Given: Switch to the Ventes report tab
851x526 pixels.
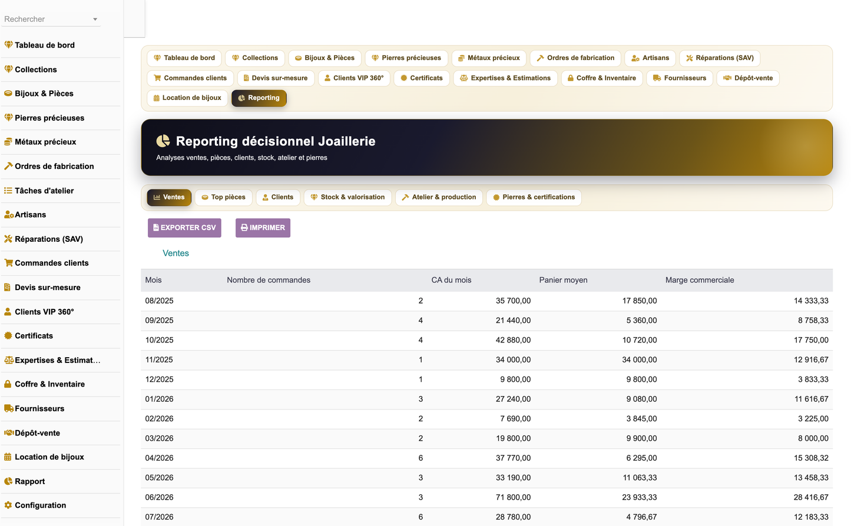Looking at the screenshot, I should pos(169,197).
